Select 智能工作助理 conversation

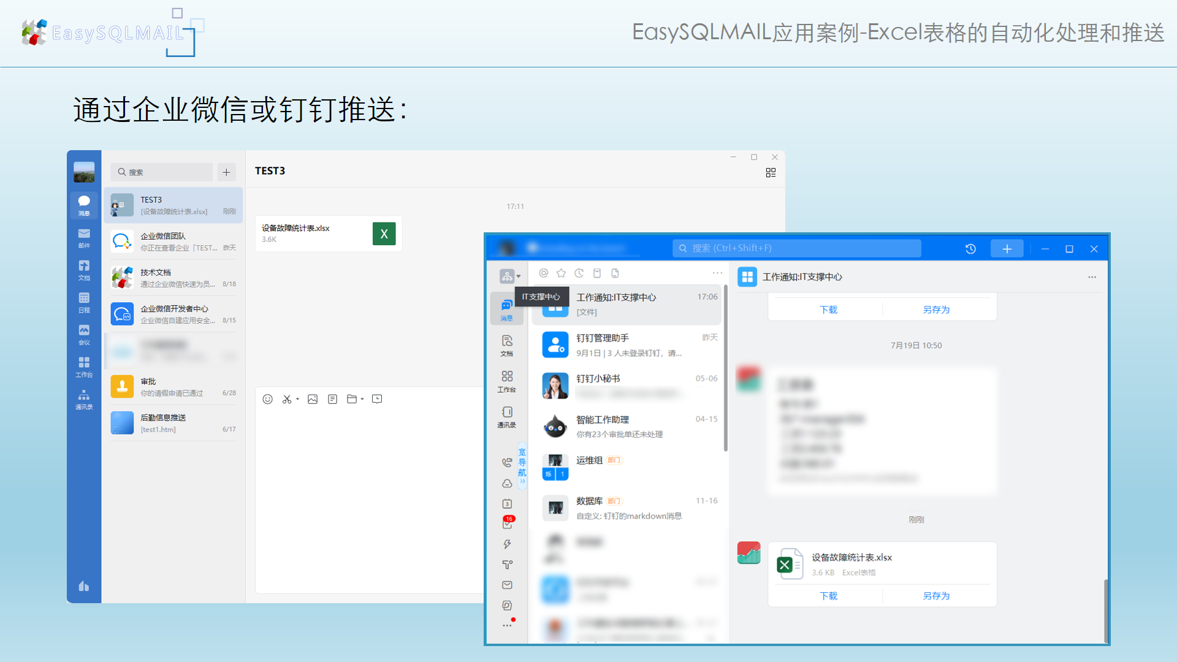[x=627, y=427]
